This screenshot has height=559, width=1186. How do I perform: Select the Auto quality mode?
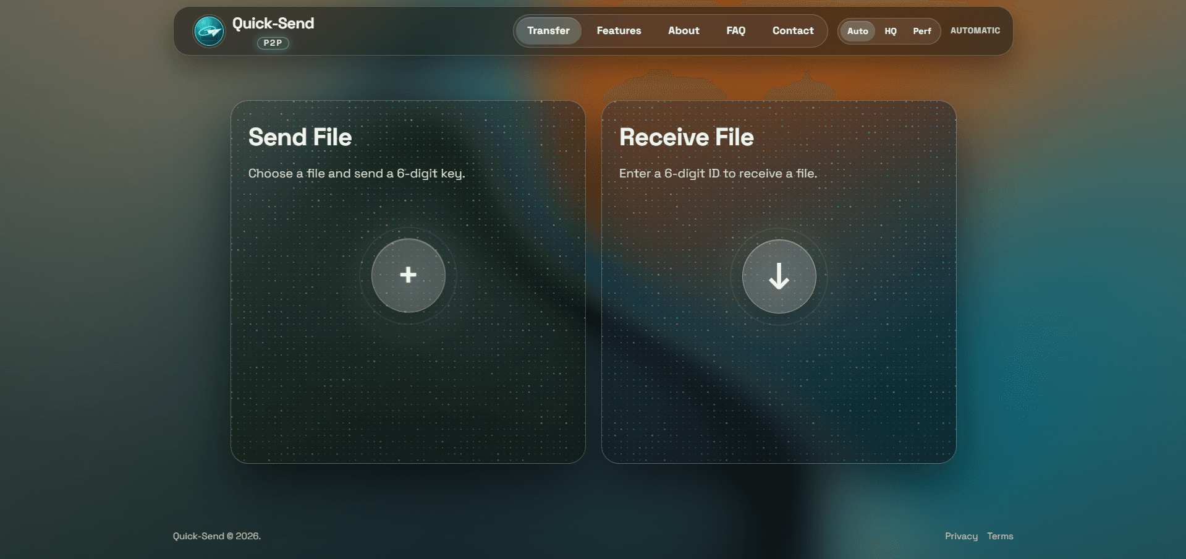point(857,31)
